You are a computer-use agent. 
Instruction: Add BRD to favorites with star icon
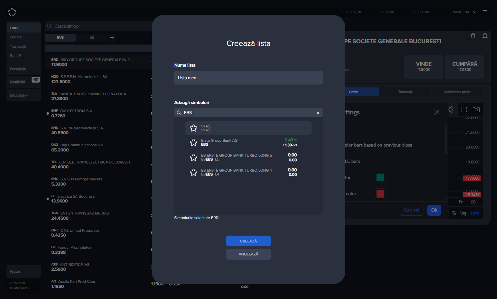(473, 35)
